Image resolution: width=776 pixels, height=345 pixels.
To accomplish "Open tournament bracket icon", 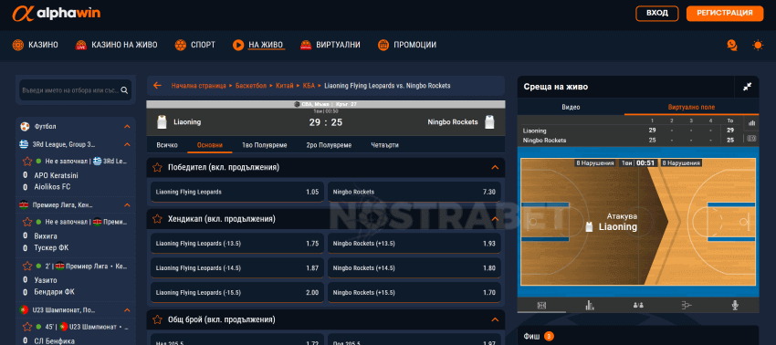I will [686, 306].
